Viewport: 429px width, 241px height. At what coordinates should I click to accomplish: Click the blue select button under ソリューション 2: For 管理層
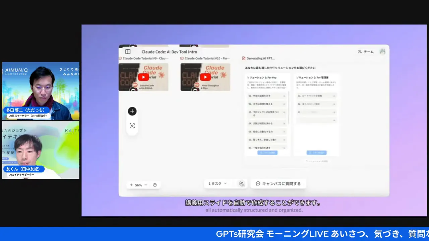coord(316,153)
